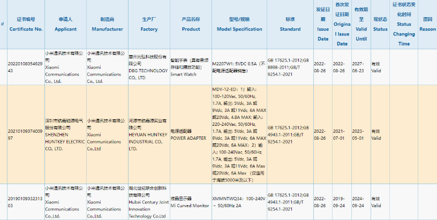Viewport: 437px width, 220px height.
Task: Select certificate number 2019010903231303
Action: tap(26, 202)
